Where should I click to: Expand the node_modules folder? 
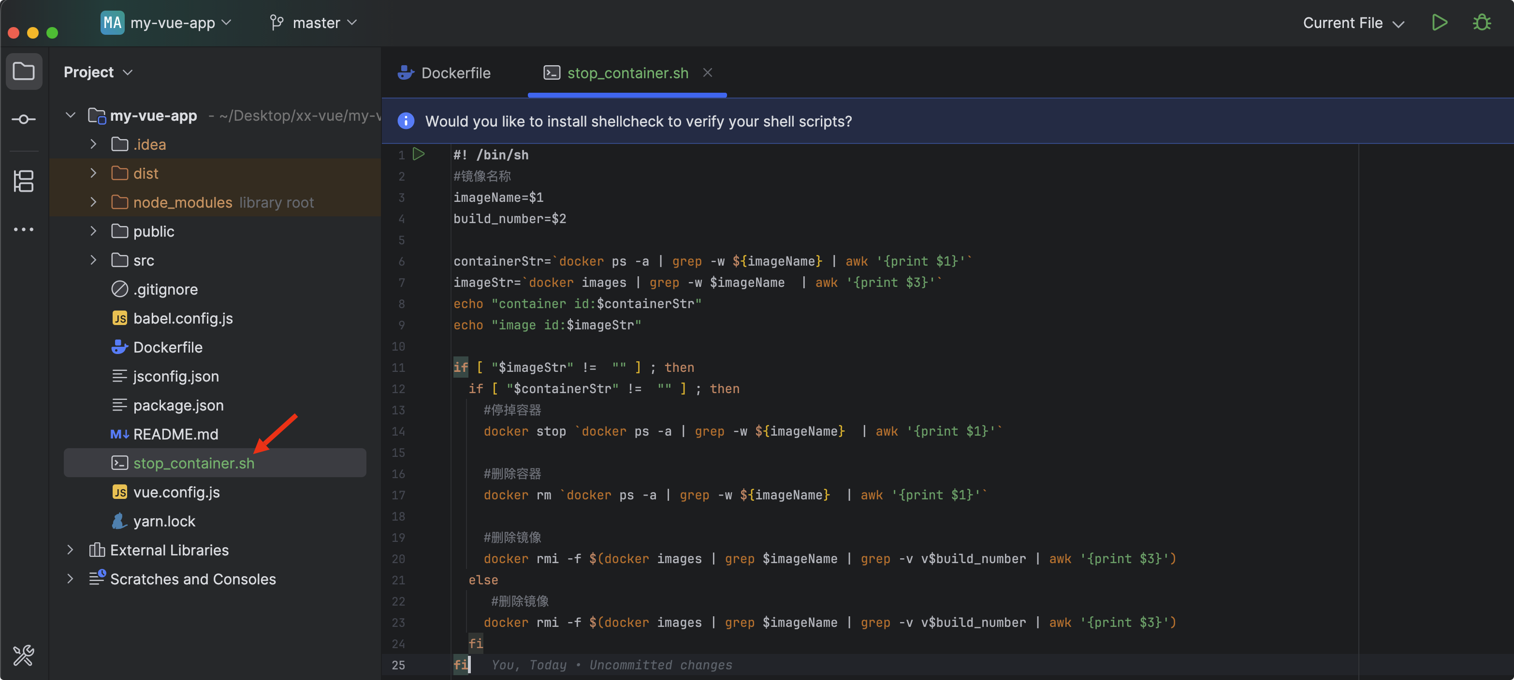(x=93, y=202)
